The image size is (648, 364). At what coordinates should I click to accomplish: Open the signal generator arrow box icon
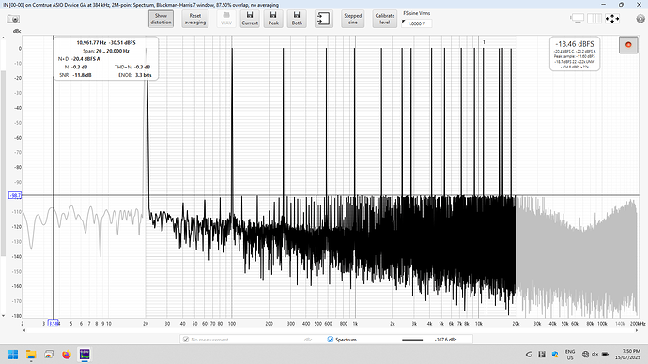click(x=324, y=19)
